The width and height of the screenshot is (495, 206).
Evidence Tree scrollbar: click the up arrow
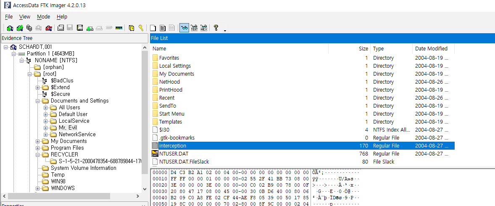point(145,48)
